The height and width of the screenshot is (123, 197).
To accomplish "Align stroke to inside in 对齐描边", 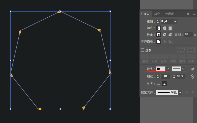I will (x=164, y=41).
